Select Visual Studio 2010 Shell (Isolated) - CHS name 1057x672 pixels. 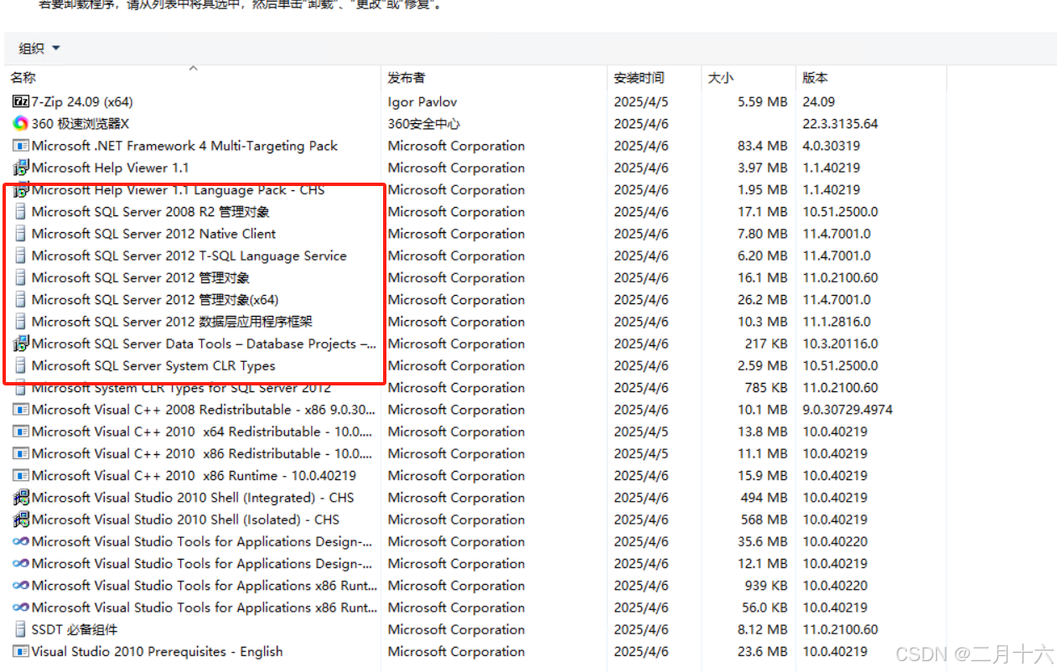pyautogui.click(x=185, y=520)
